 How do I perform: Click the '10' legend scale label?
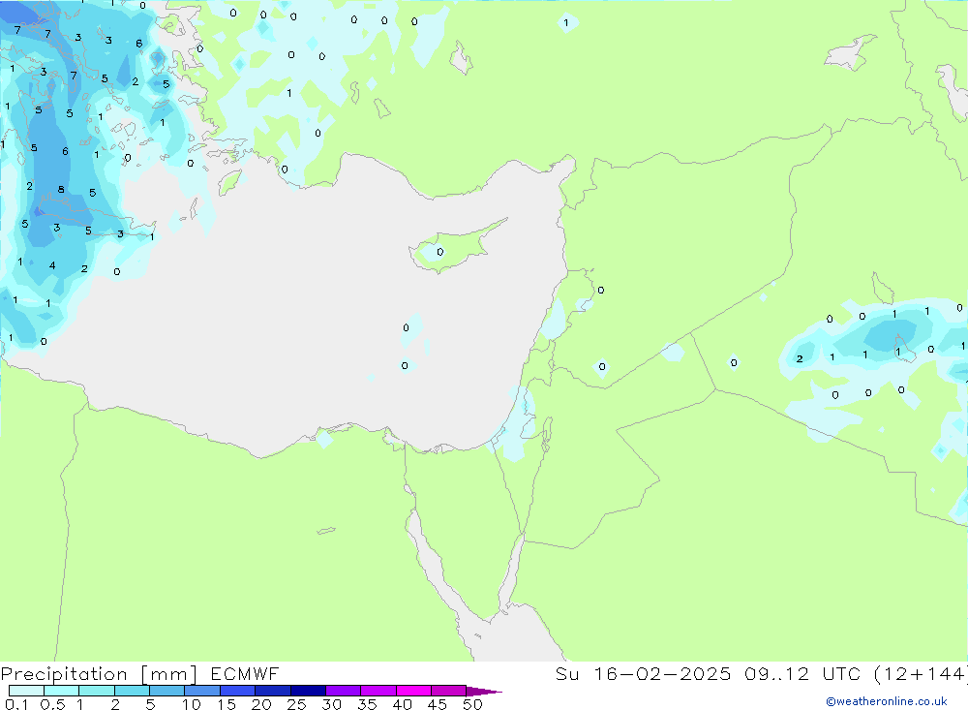point(192,704)
